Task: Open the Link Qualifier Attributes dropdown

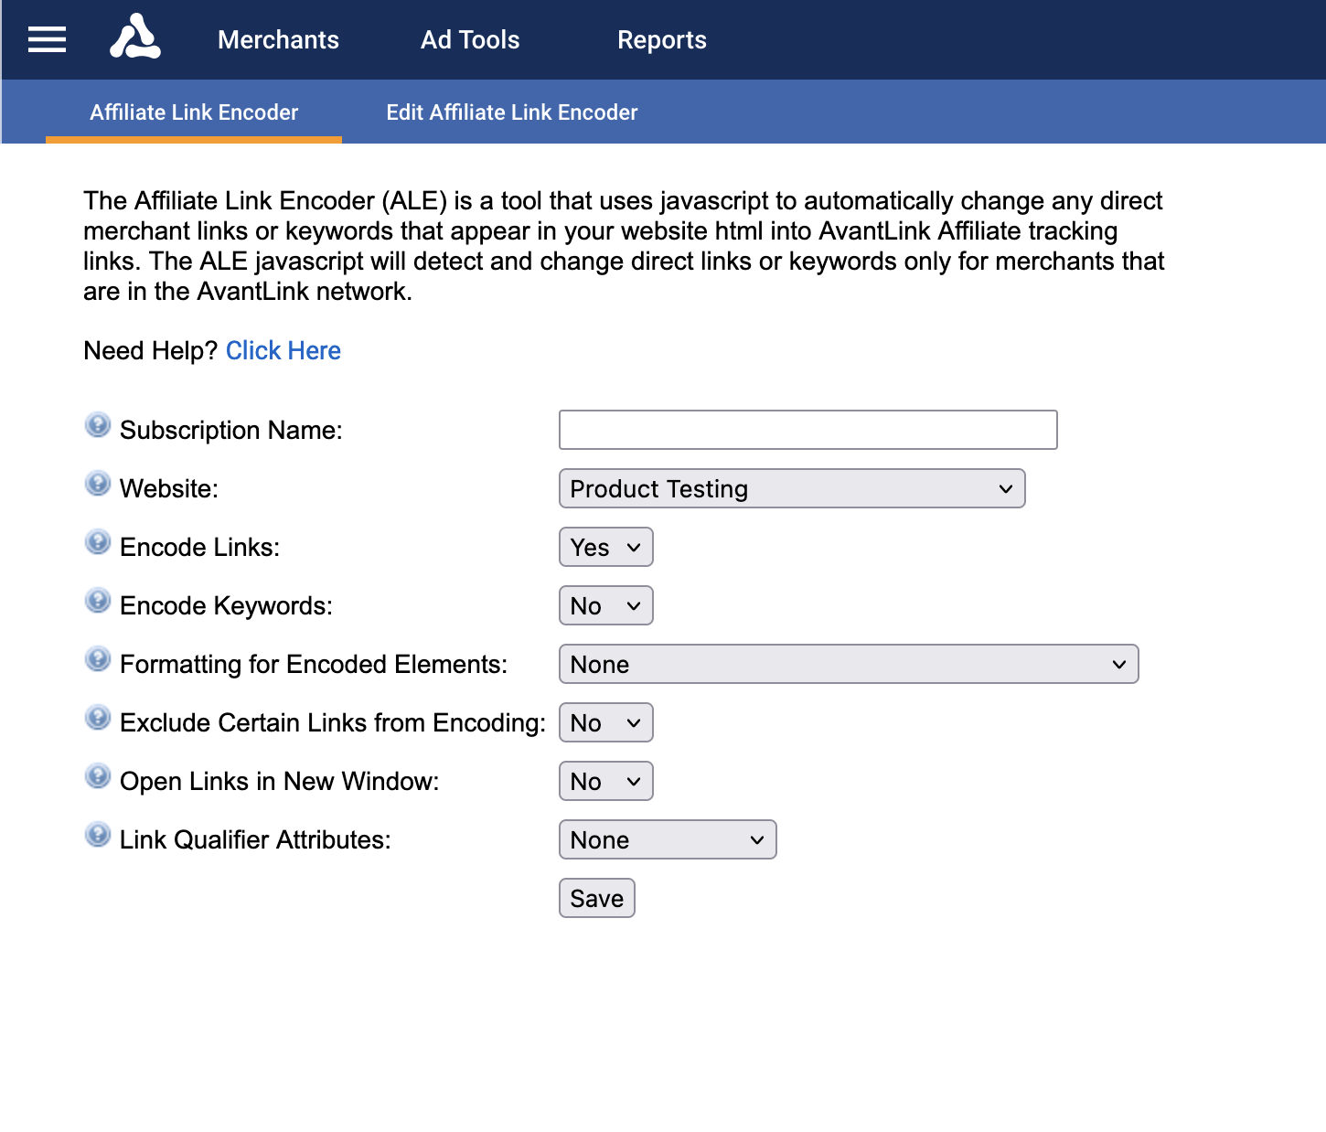Action: coord(668,839)
